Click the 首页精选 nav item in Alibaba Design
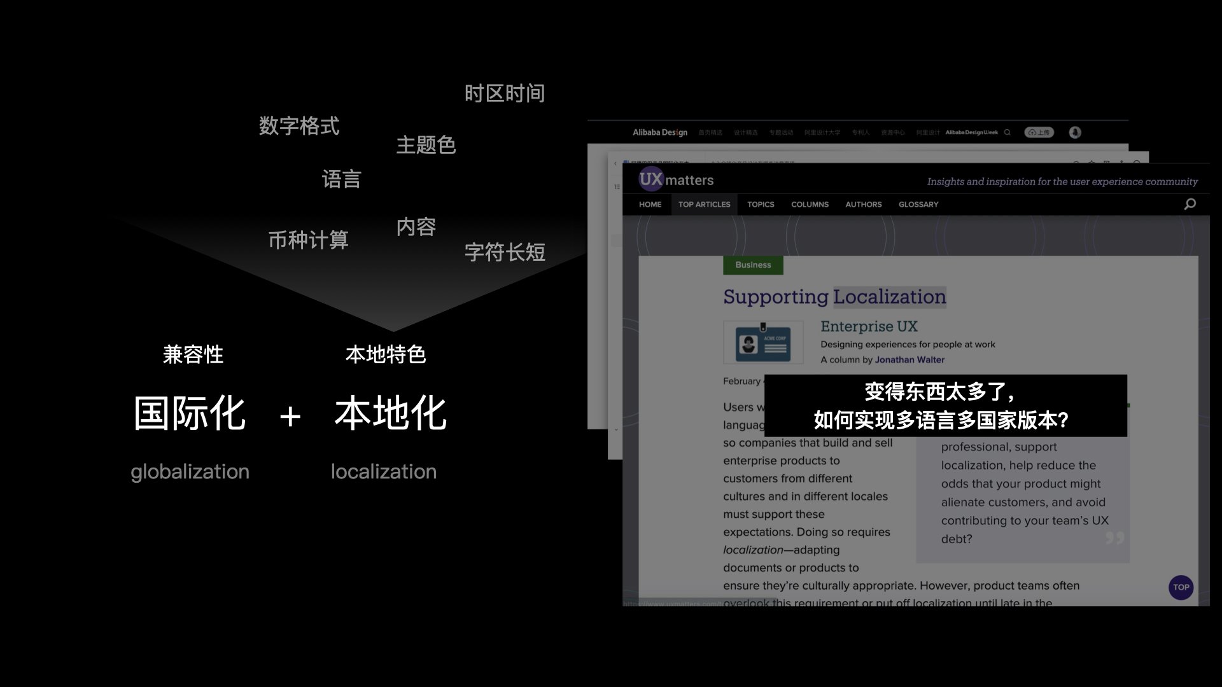 tap(710, 132)
